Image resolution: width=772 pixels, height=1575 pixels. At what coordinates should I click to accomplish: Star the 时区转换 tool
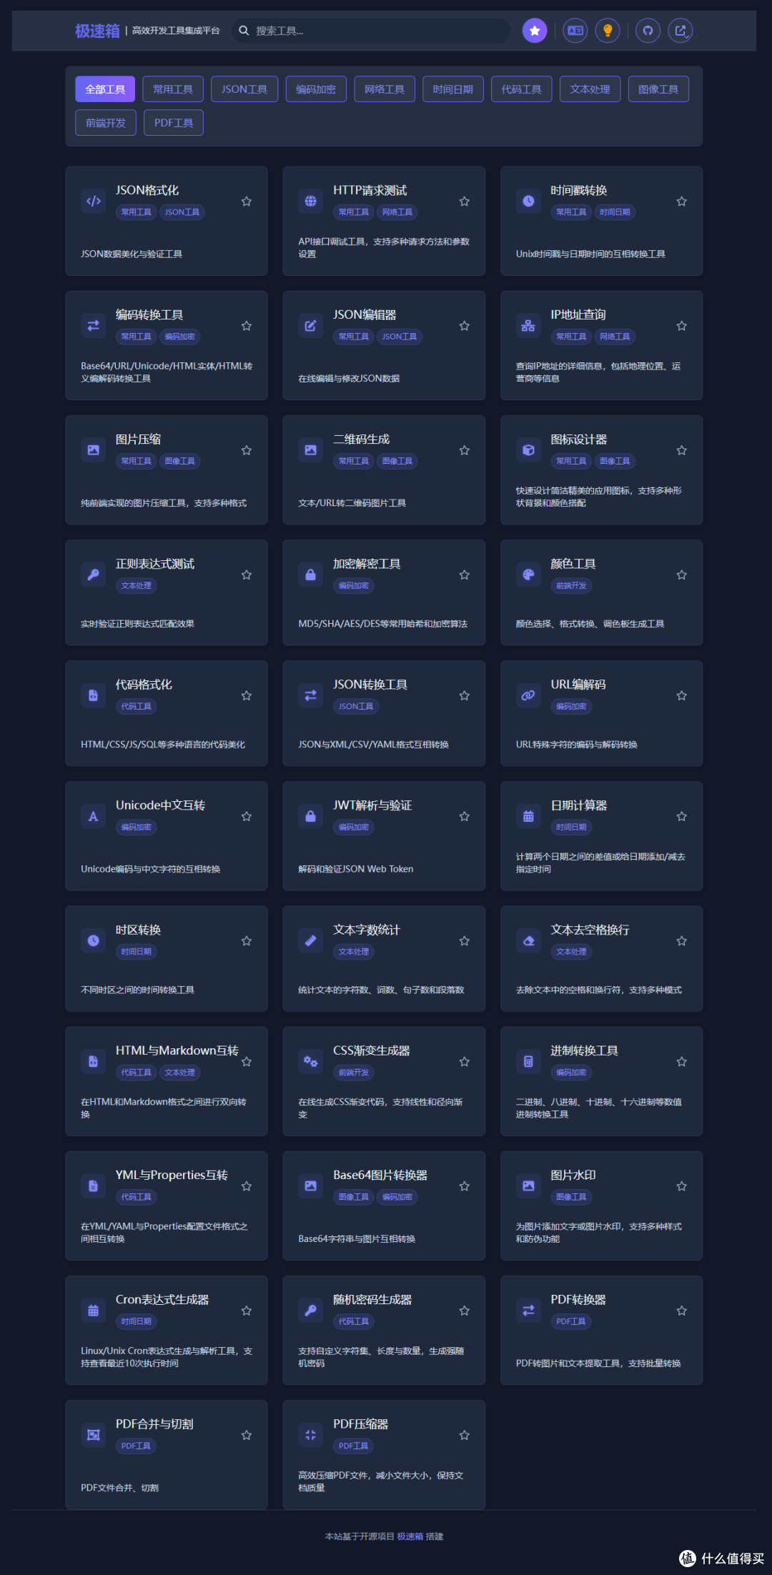(247, 940)
